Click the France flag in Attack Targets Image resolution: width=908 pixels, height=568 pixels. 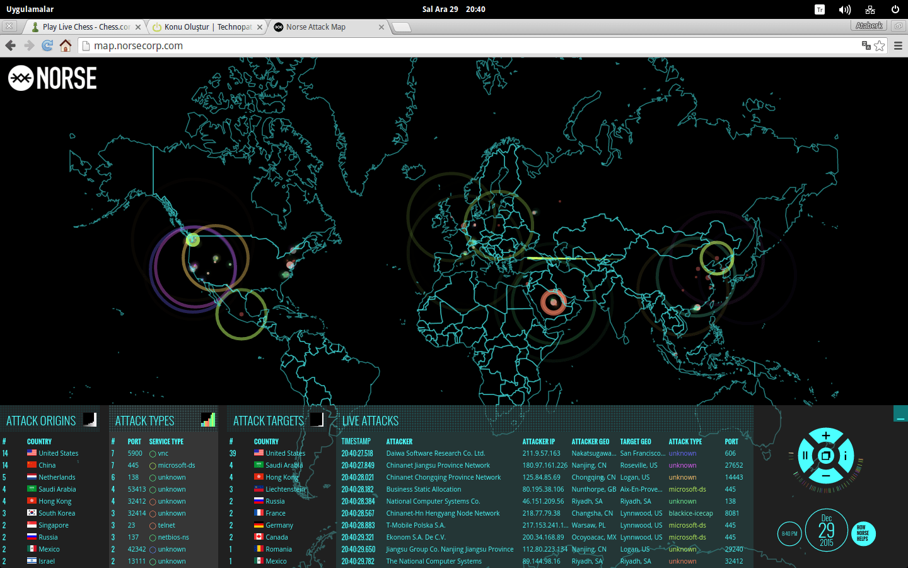(259, 513)
